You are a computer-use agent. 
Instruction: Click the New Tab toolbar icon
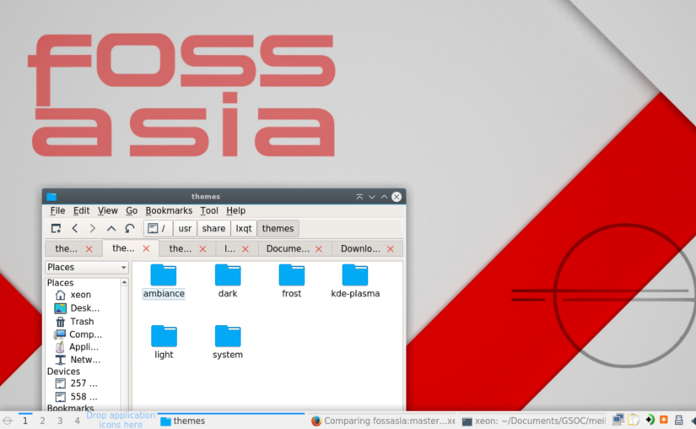tap(56, 229)
